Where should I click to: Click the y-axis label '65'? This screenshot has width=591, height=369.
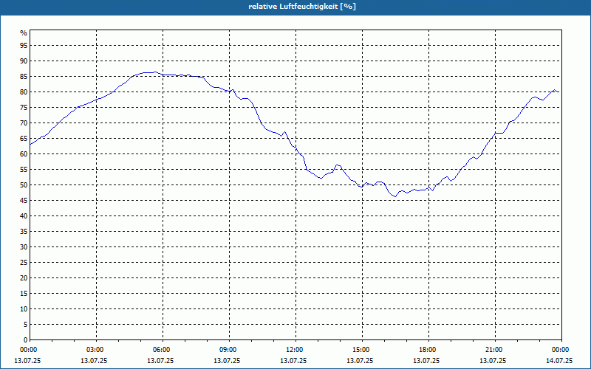pyautogui.click(x=24, y=139)
